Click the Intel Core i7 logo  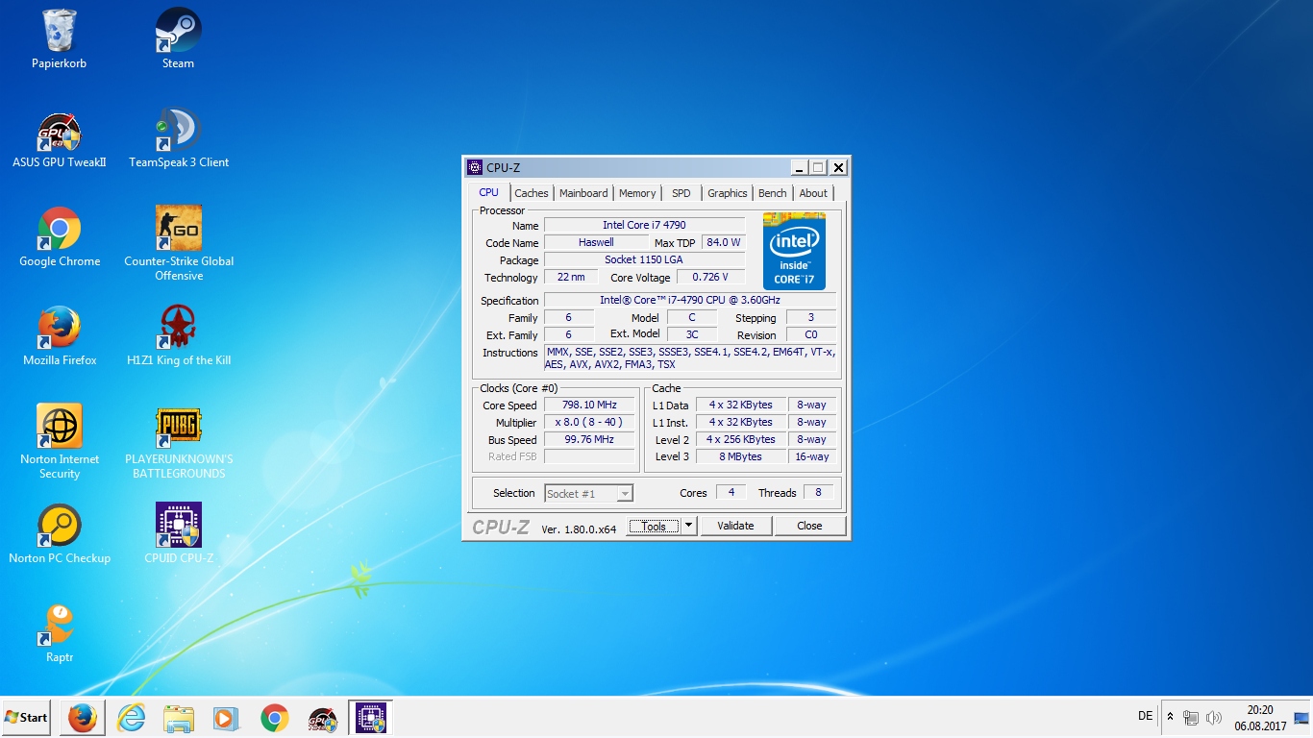coord(794,252)
